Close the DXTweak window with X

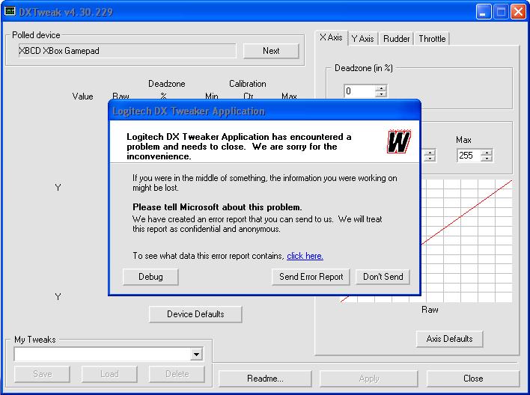(518, 12)
